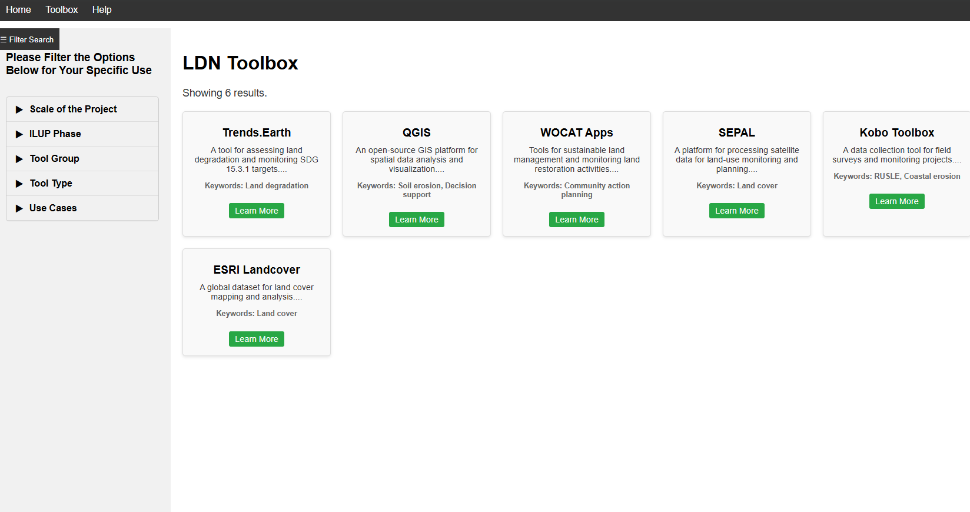Select the WOCAT Apps card title
970x512 pixels.
click(577, 133)
